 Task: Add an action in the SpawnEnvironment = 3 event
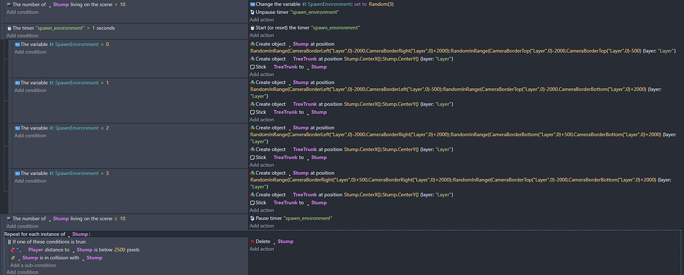(x=262, y=210)
